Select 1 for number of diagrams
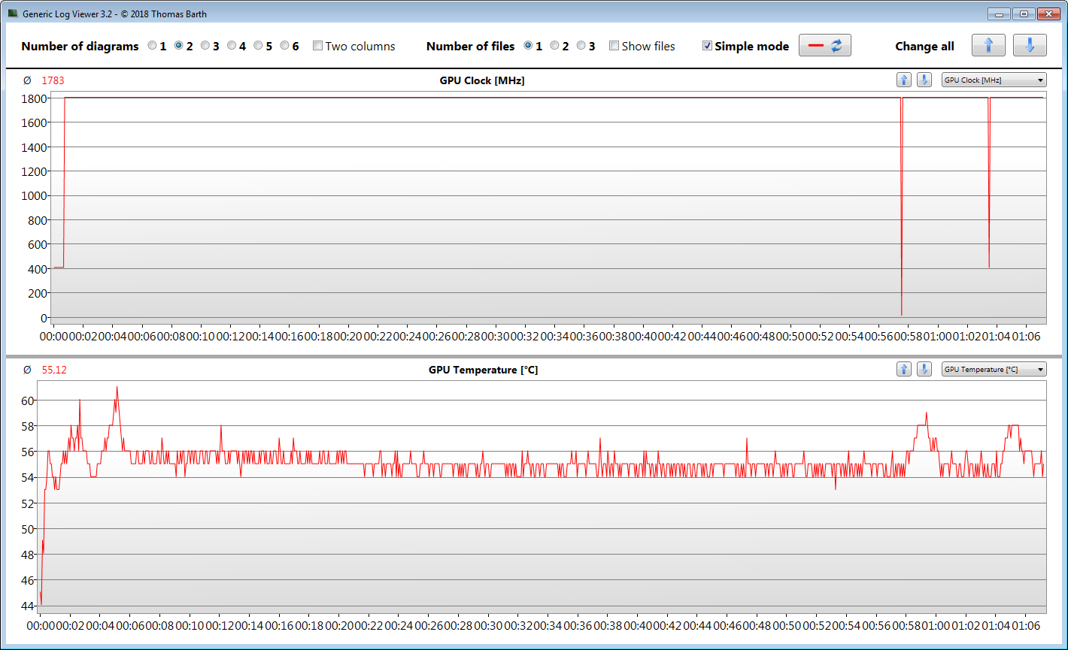Image resolution: width=1068 pixels, height=650 pixels. coord(153,46)
